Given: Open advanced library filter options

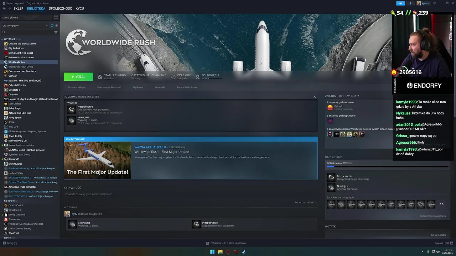Looking at the screenshot, I should point(56,32).
